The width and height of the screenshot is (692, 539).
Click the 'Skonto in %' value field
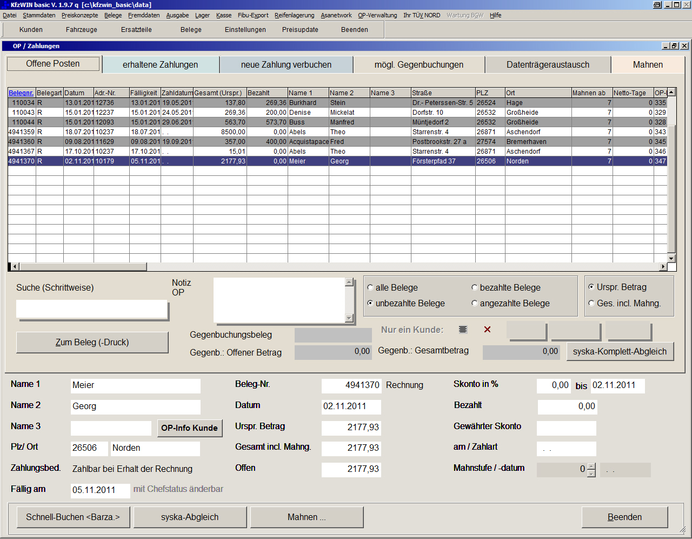pyautogui.click(x=554, y=385)
